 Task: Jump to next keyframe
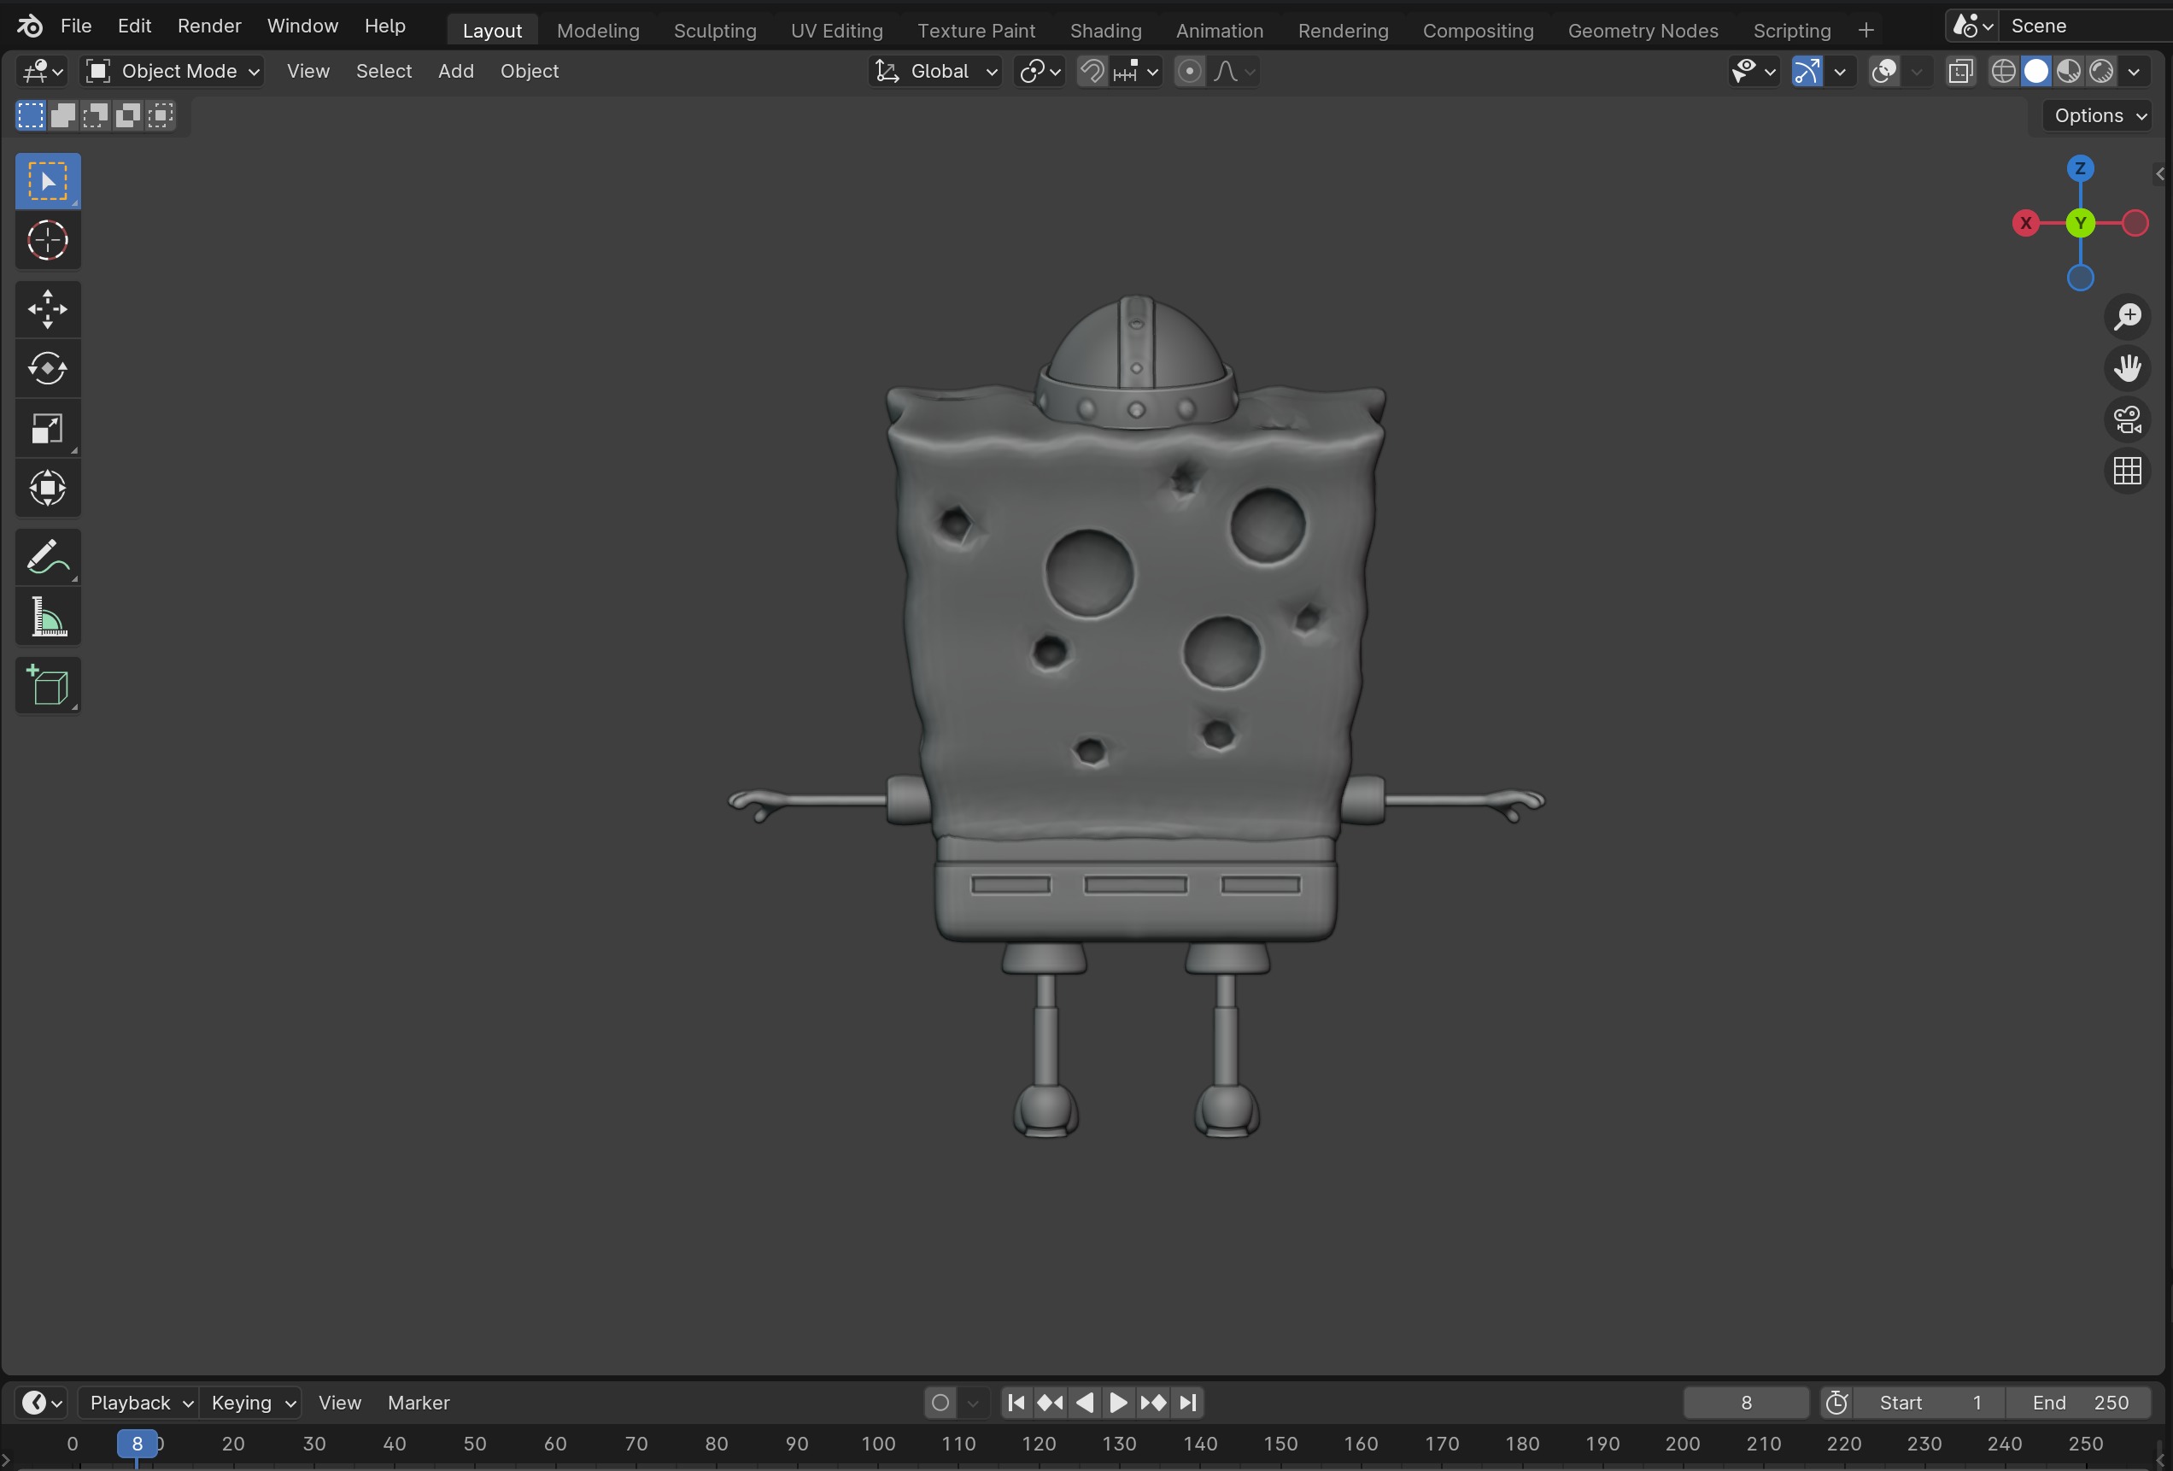(x=1154, y=1402)
